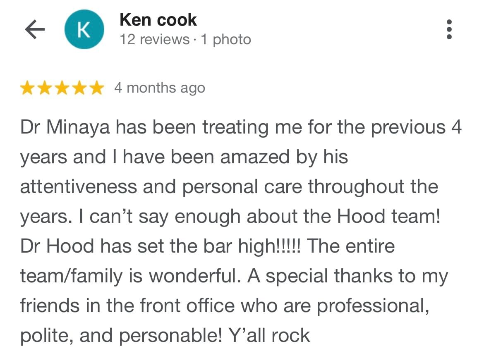View the reviewer's 12 reviews
Image resolution: width=484 pixels, height=363 pixels.
[x=154, y=40]
